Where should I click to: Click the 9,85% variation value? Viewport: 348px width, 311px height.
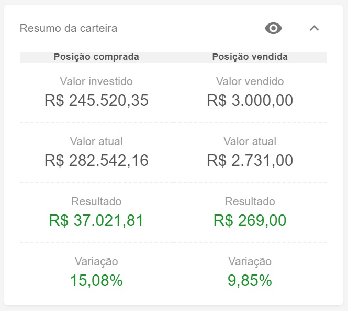pos(250,281)
